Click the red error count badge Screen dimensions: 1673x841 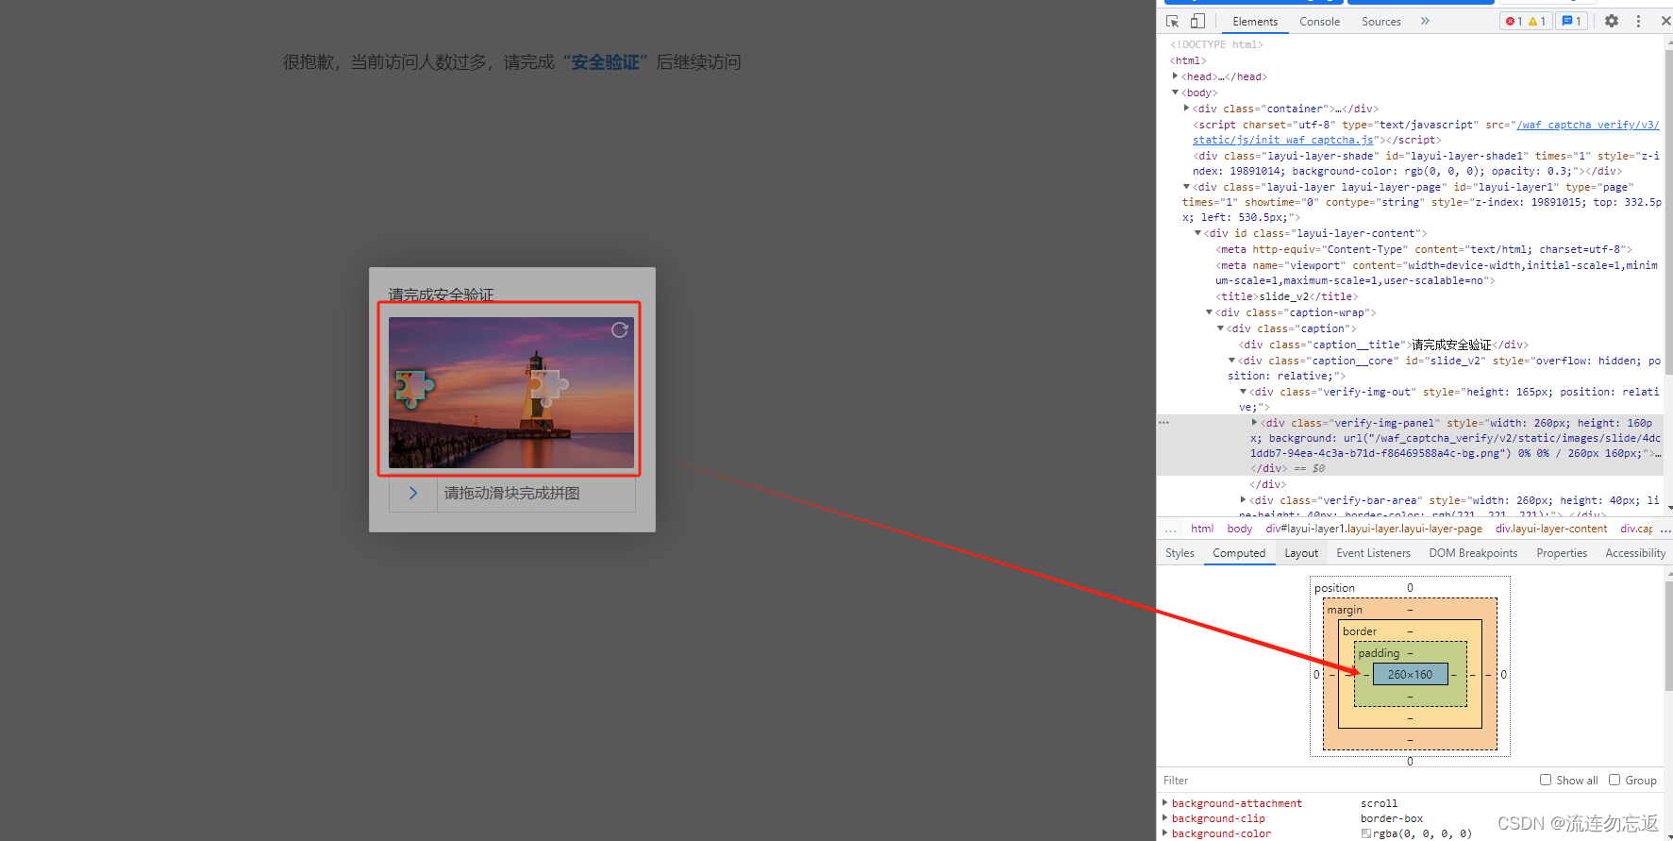click(1514, 21)
